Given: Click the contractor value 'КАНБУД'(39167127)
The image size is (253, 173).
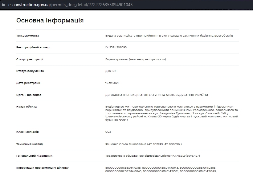Looking at the screenshot, I should point(153,156).
